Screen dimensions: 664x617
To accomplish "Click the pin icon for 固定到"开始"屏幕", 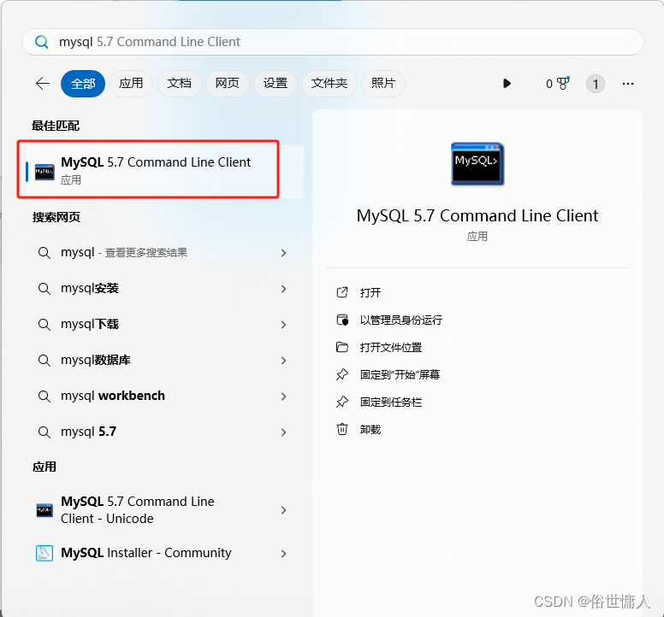I will [342, 374].
